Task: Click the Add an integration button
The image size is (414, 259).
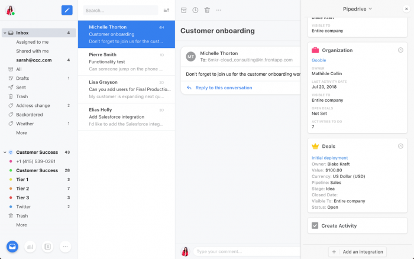Action: [x=357, y=252]
